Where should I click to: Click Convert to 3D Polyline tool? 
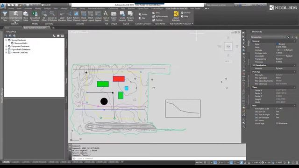pyautogui.click(x=52, y=16)
